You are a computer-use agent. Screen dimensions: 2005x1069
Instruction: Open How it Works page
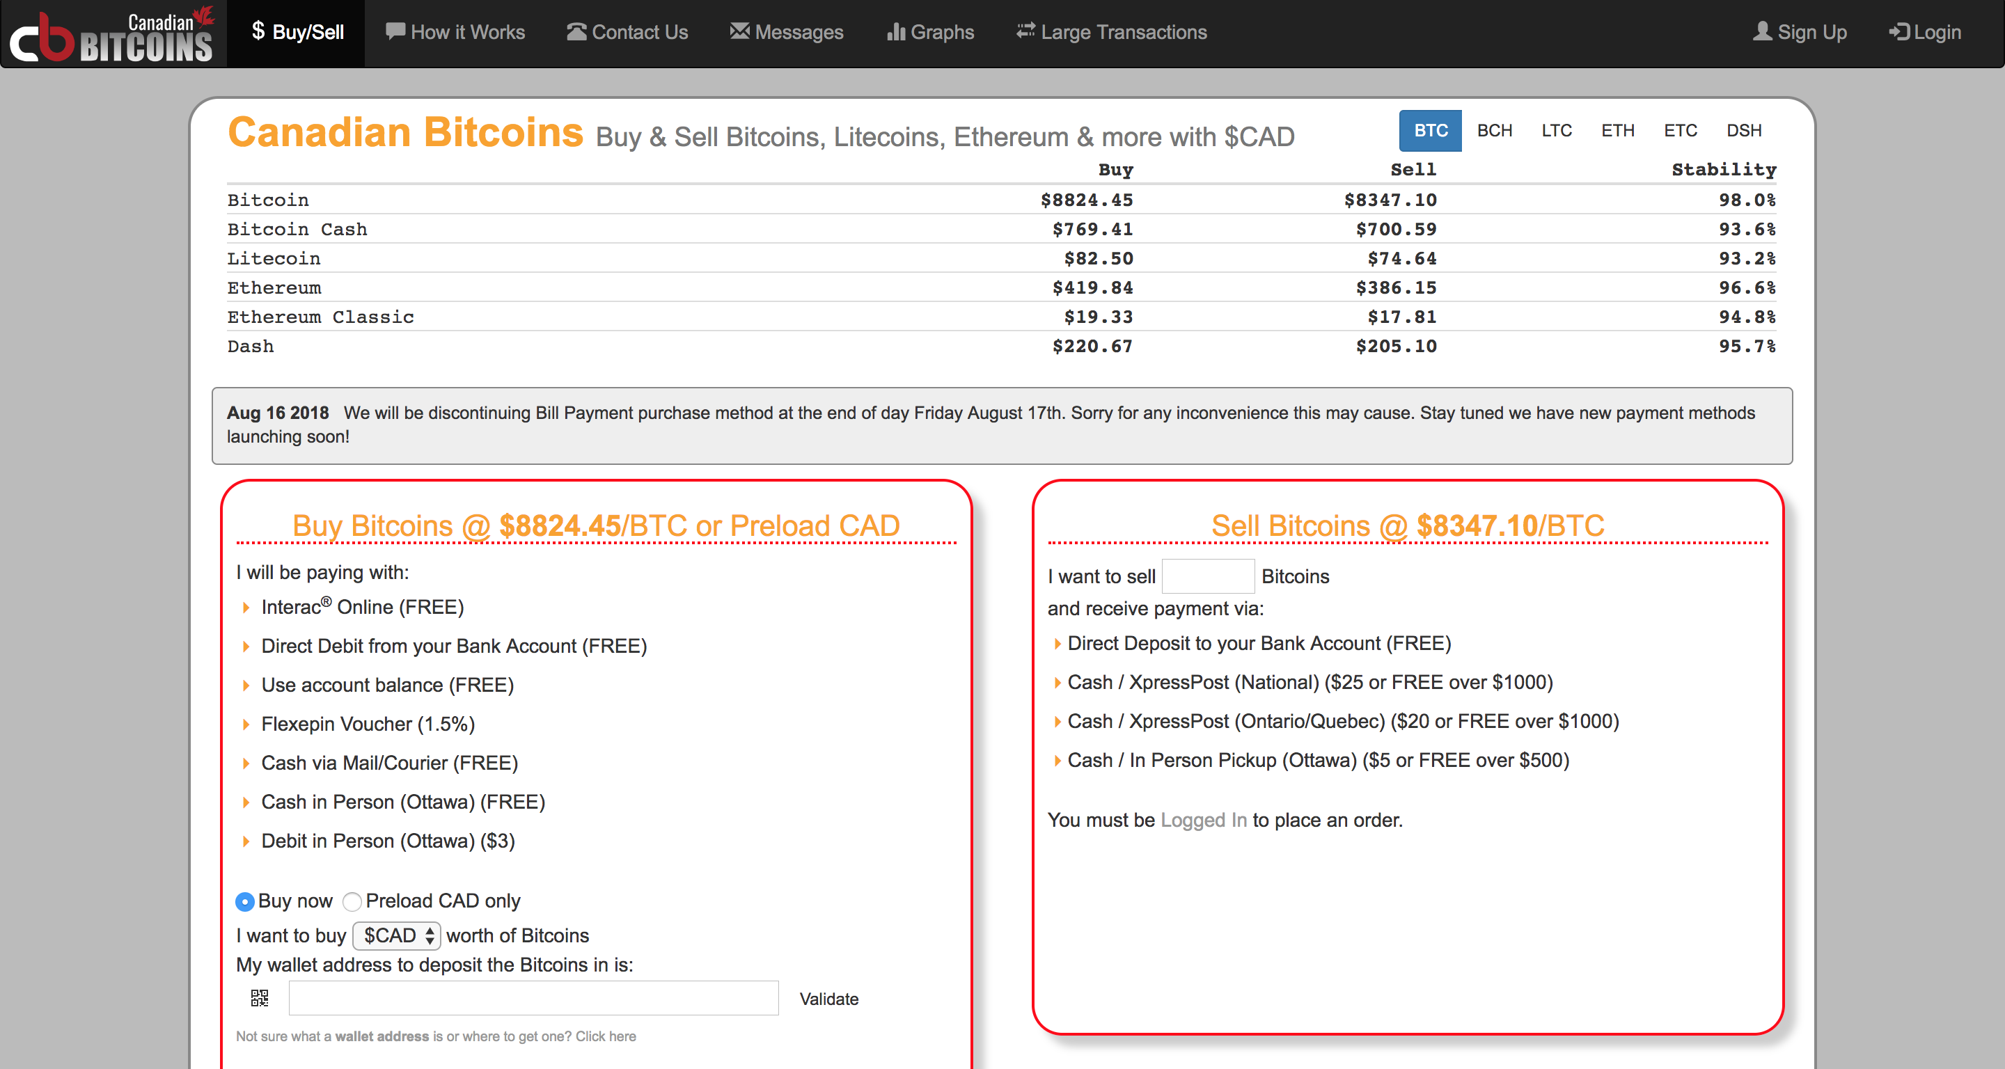455,32
